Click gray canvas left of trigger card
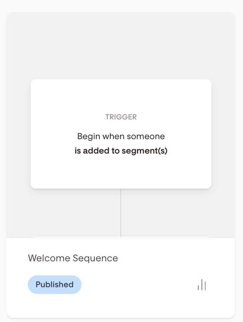243x322 pixels. coord(19,134)
